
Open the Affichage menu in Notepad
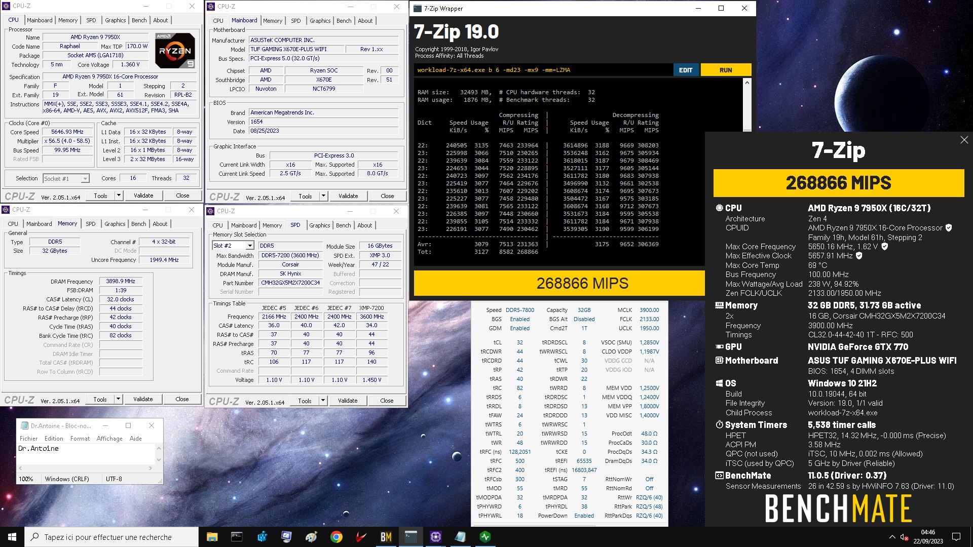tap(109, 439)
